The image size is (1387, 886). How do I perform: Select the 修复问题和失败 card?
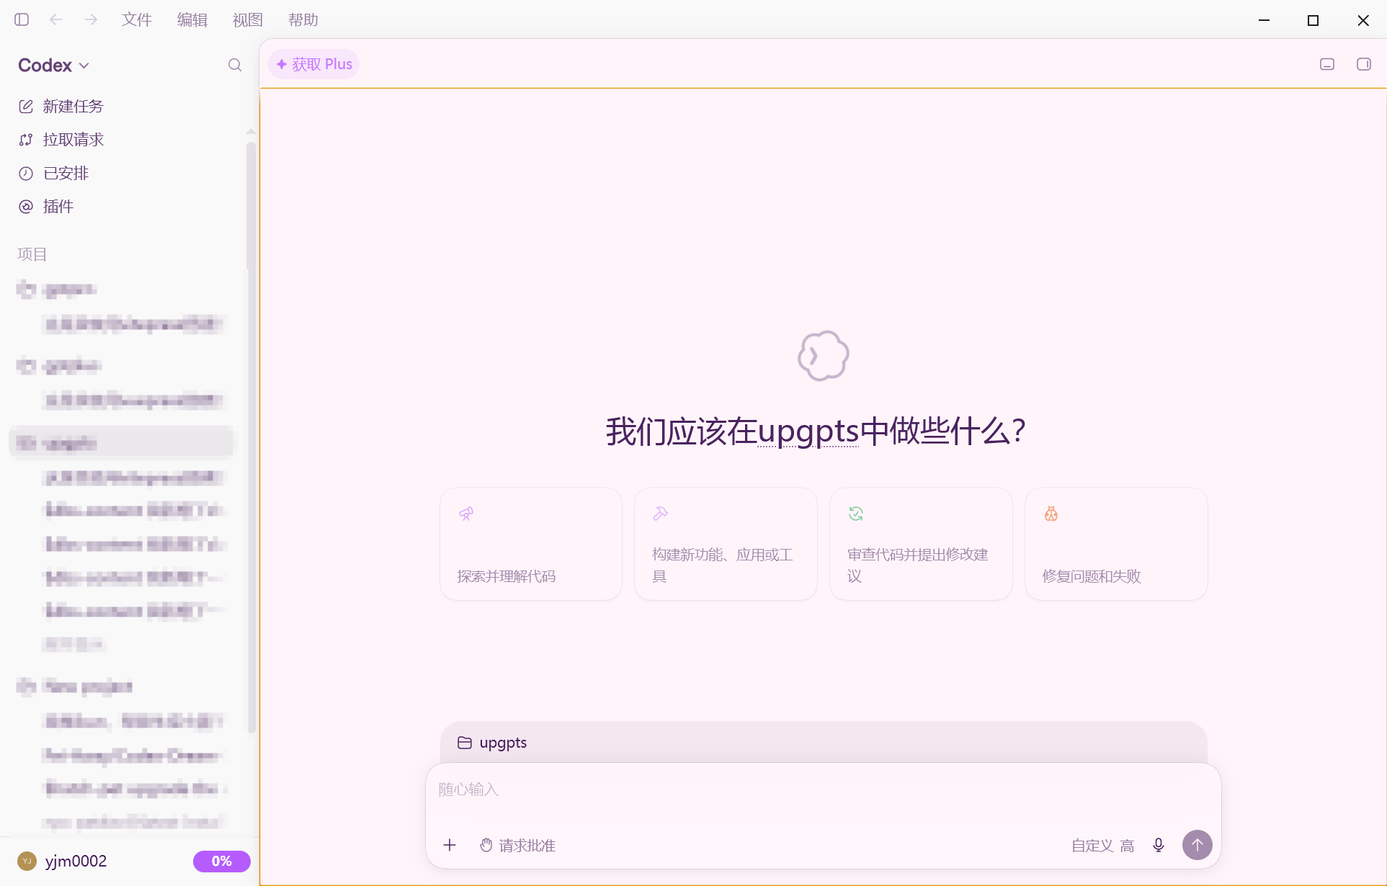tap(1116, 544)
